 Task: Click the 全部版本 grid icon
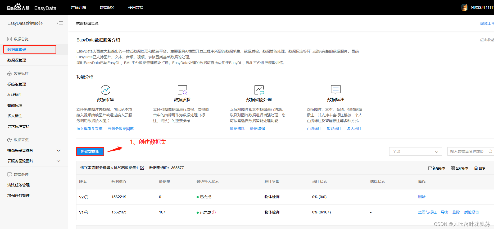(453, 168)
